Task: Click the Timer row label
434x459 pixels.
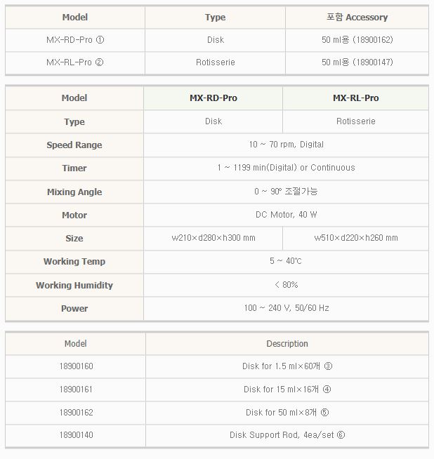Action: click(x=74, y=168)
